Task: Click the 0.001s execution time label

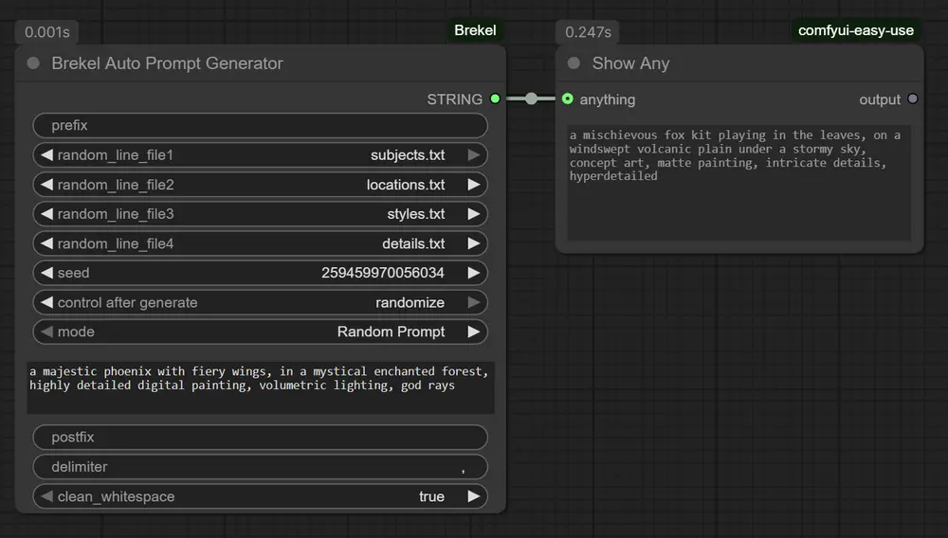Action: pos(47,32)
